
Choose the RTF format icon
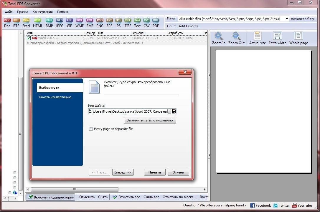(x=16, y=23)
